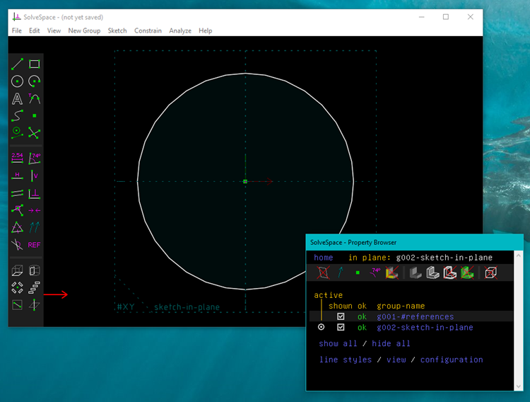Click the 'hide all' link

pyautogui.click(x=391, y=344)
